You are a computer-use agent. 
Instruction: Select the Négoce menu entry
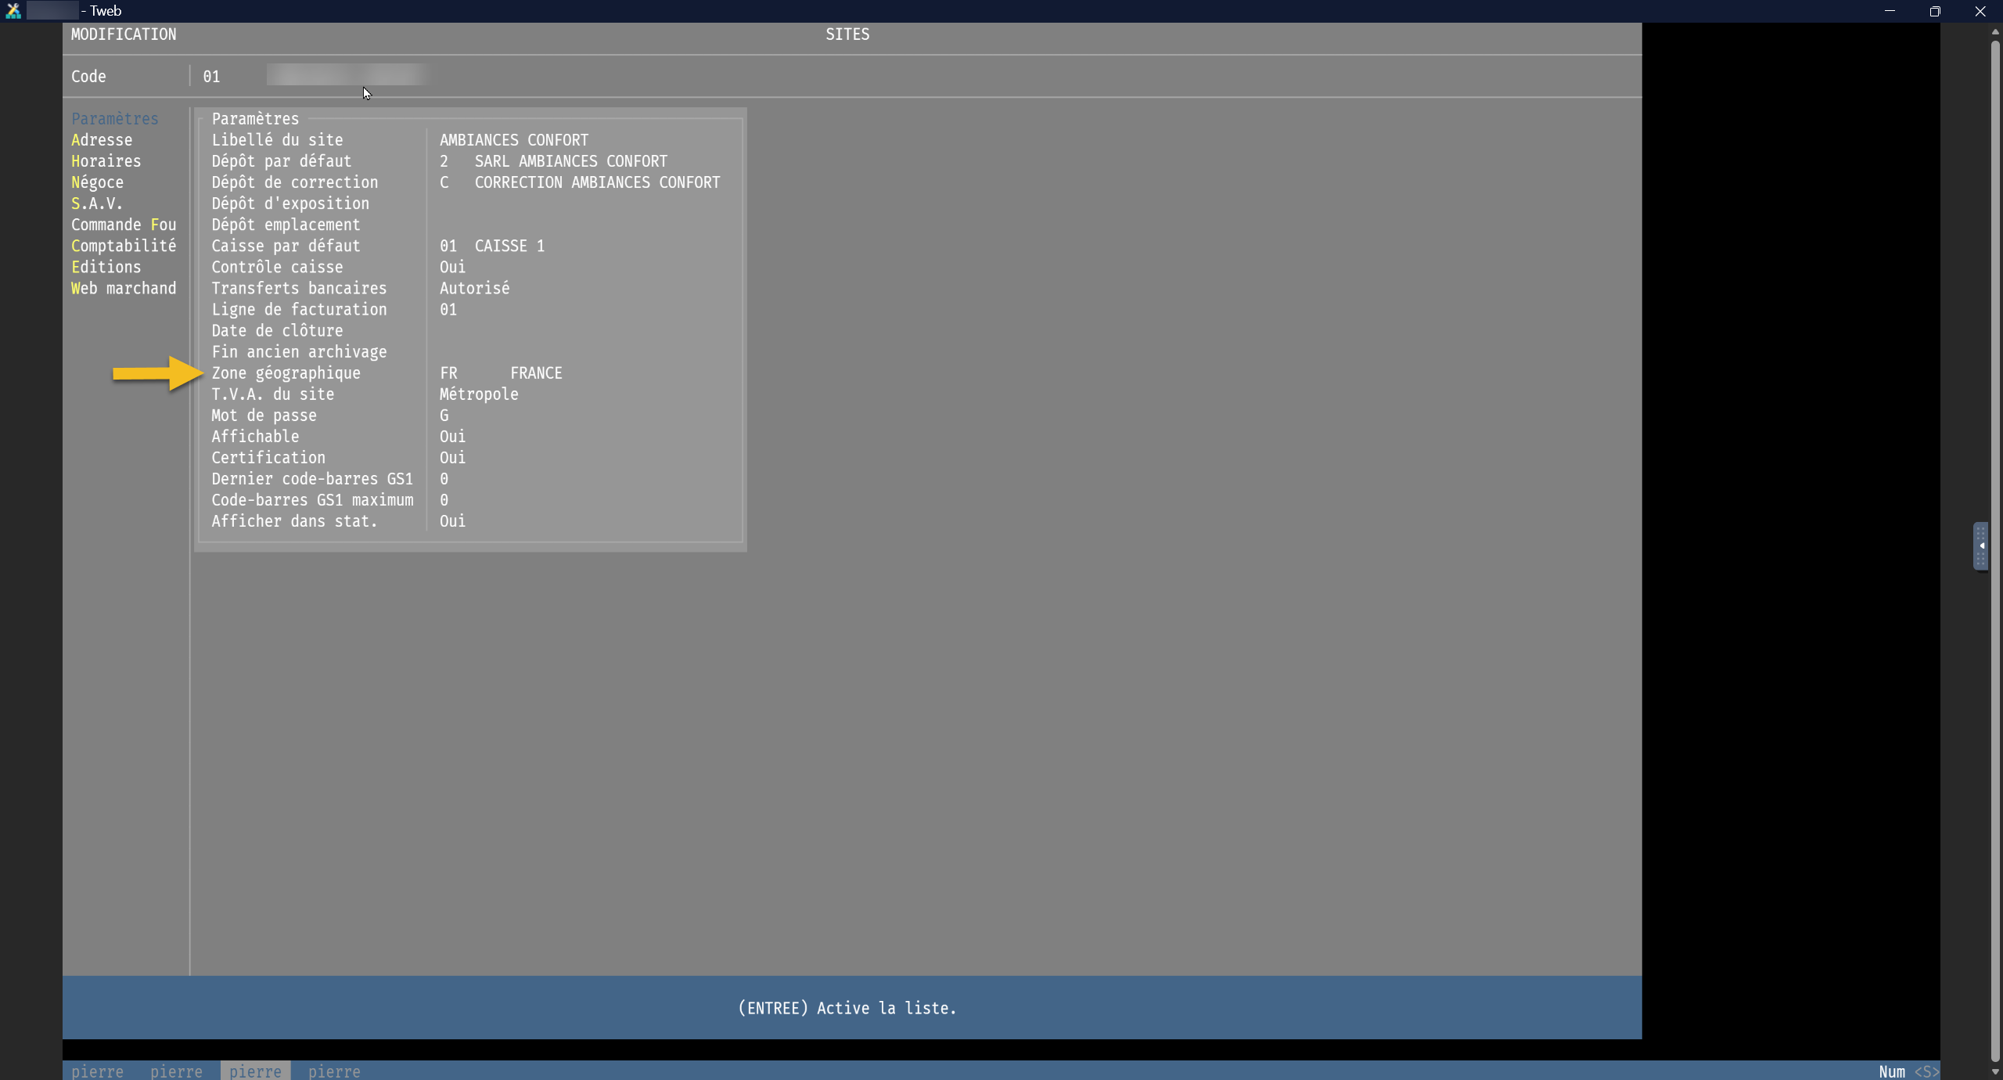click(x=97, y=182)
